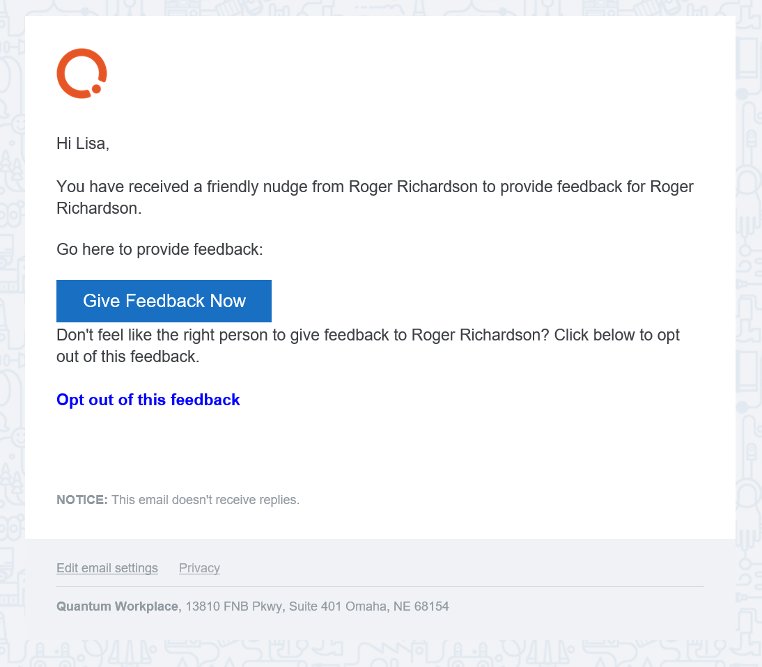Open the Privacy link in footer

(x=199, y=568)
